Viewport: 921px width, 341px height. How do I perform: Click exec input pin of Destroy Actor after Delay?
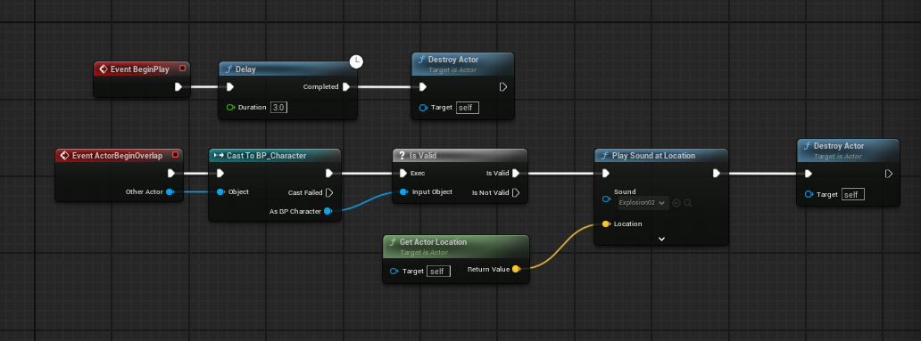(x=422, y=86)
